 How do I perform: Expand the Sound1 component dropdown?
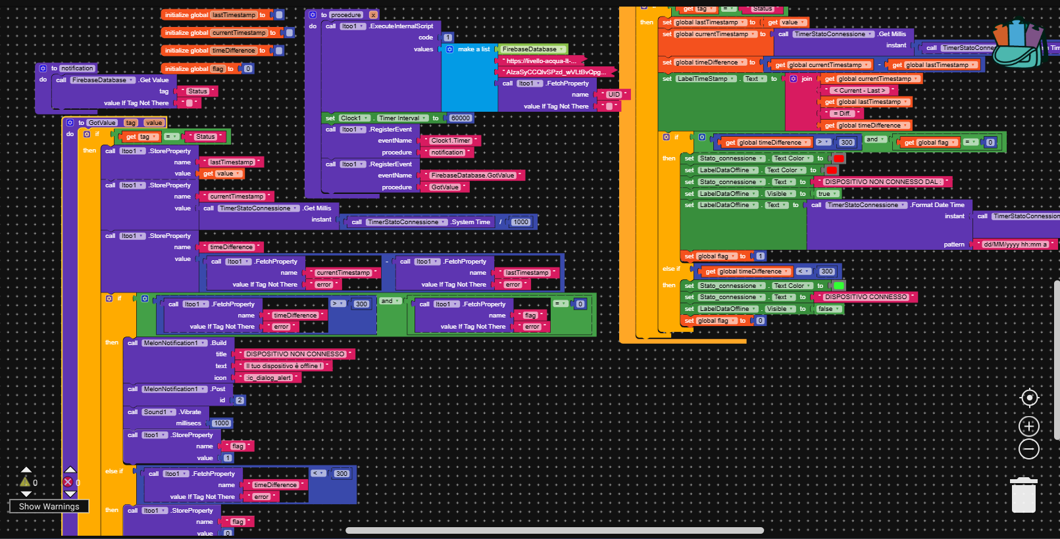point(159,412)
